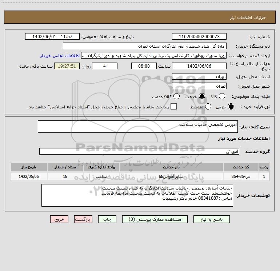280x271 pixels.
Task: Click the remaining time field 19:27:51
Action: coord(67,66)
